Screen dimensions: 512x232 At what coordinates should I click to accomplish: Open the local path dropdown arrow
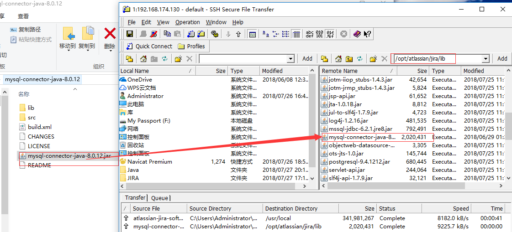(x=290, y=59)
